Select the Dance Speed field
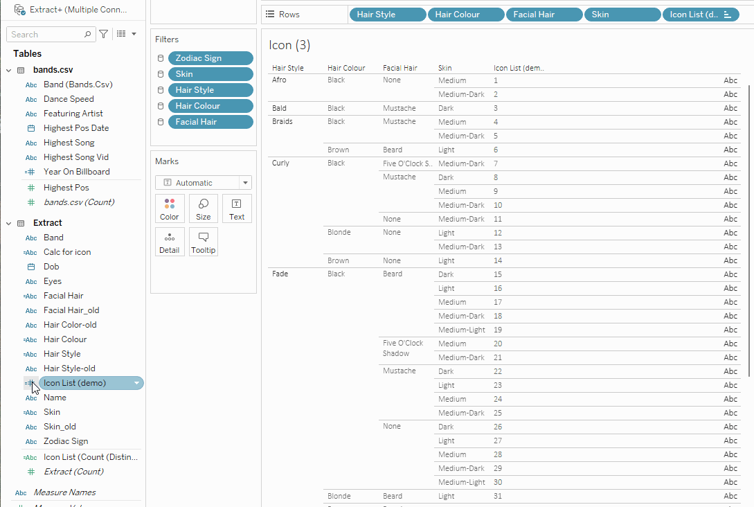754x507 pixels. [x=69, y=99]
